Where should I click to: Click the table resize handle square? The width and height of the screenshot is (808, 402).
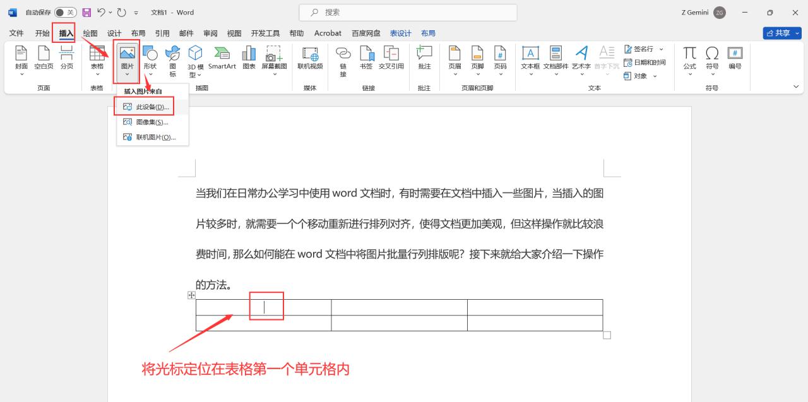(607, 335)
